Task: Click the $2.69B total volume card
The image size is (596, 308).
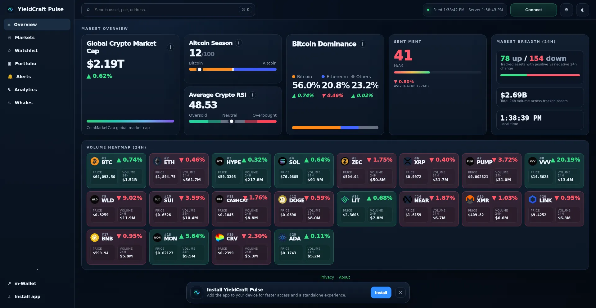Action: click(540, 97)
